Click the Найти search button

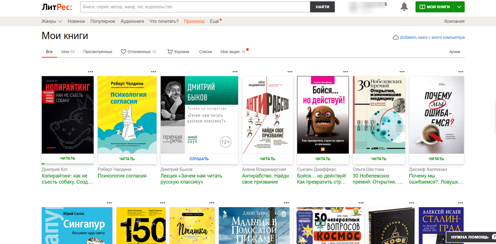click(x=322, y=7)
